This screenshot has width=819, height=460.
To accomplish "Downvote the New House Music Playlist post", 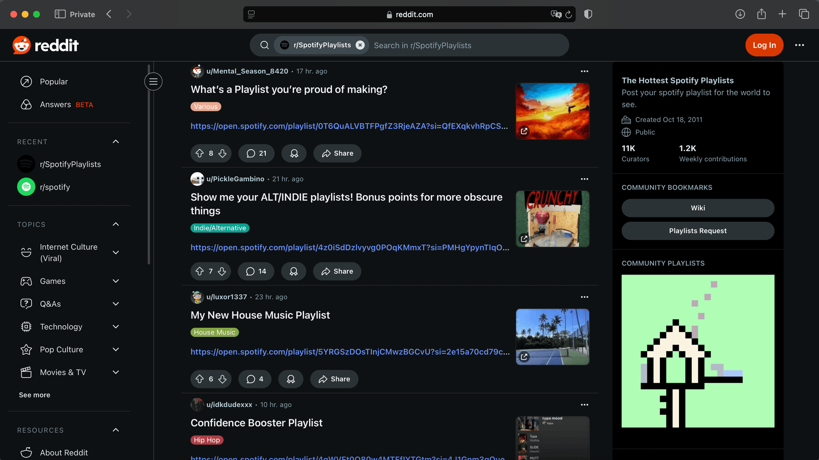I will [x=223, y=379].
